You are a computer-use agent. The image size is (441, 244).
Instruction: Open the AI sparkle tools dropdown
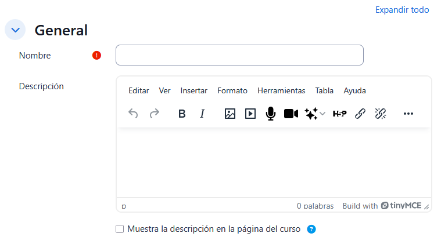pos(315,114)
